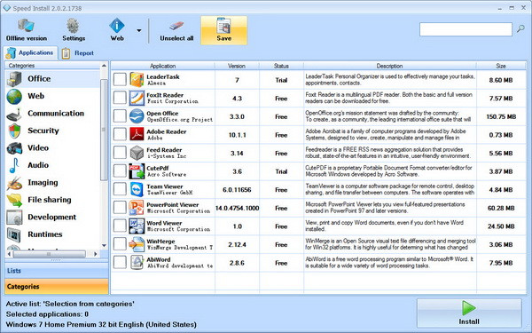Select the Video camera category

coord(14,148)
